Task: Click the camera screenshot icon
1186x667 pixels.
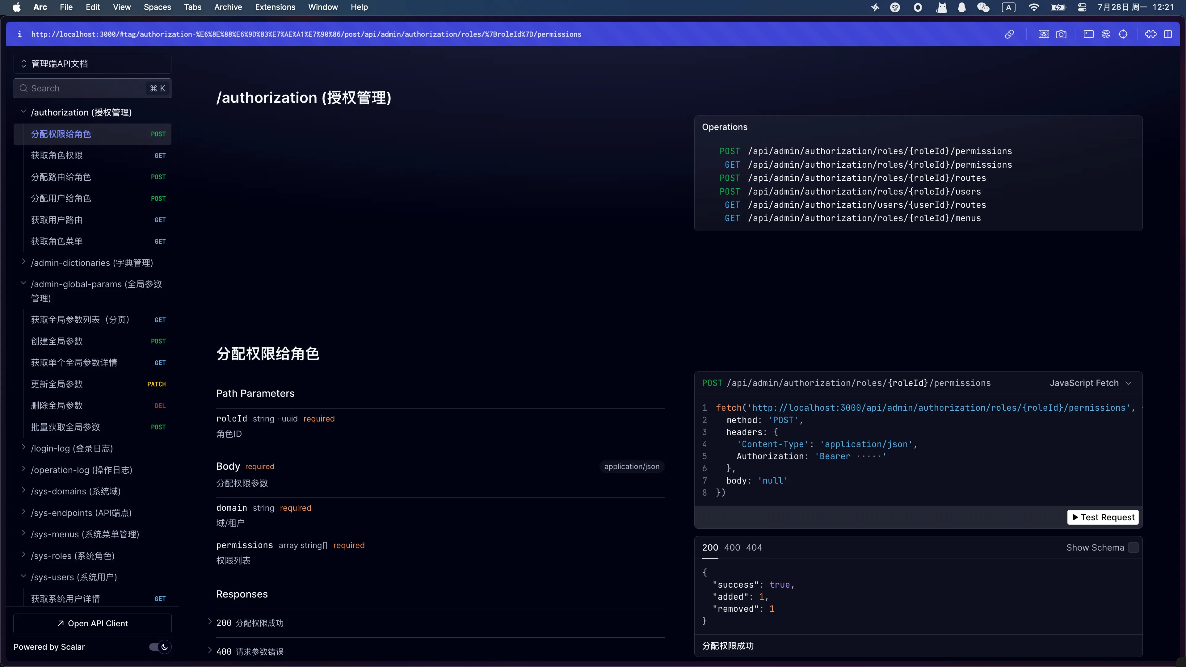Action: [x=1061, y=34]
